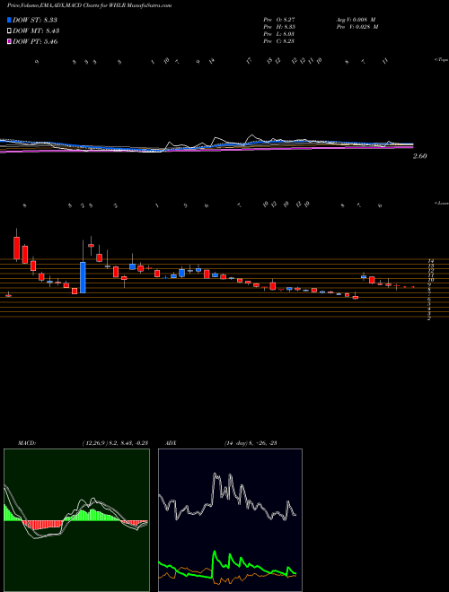Click the MACD '(12,26,9) 8.2, 8.43, -0.23' values
The image size is (449, 592).
pos(115,443)
